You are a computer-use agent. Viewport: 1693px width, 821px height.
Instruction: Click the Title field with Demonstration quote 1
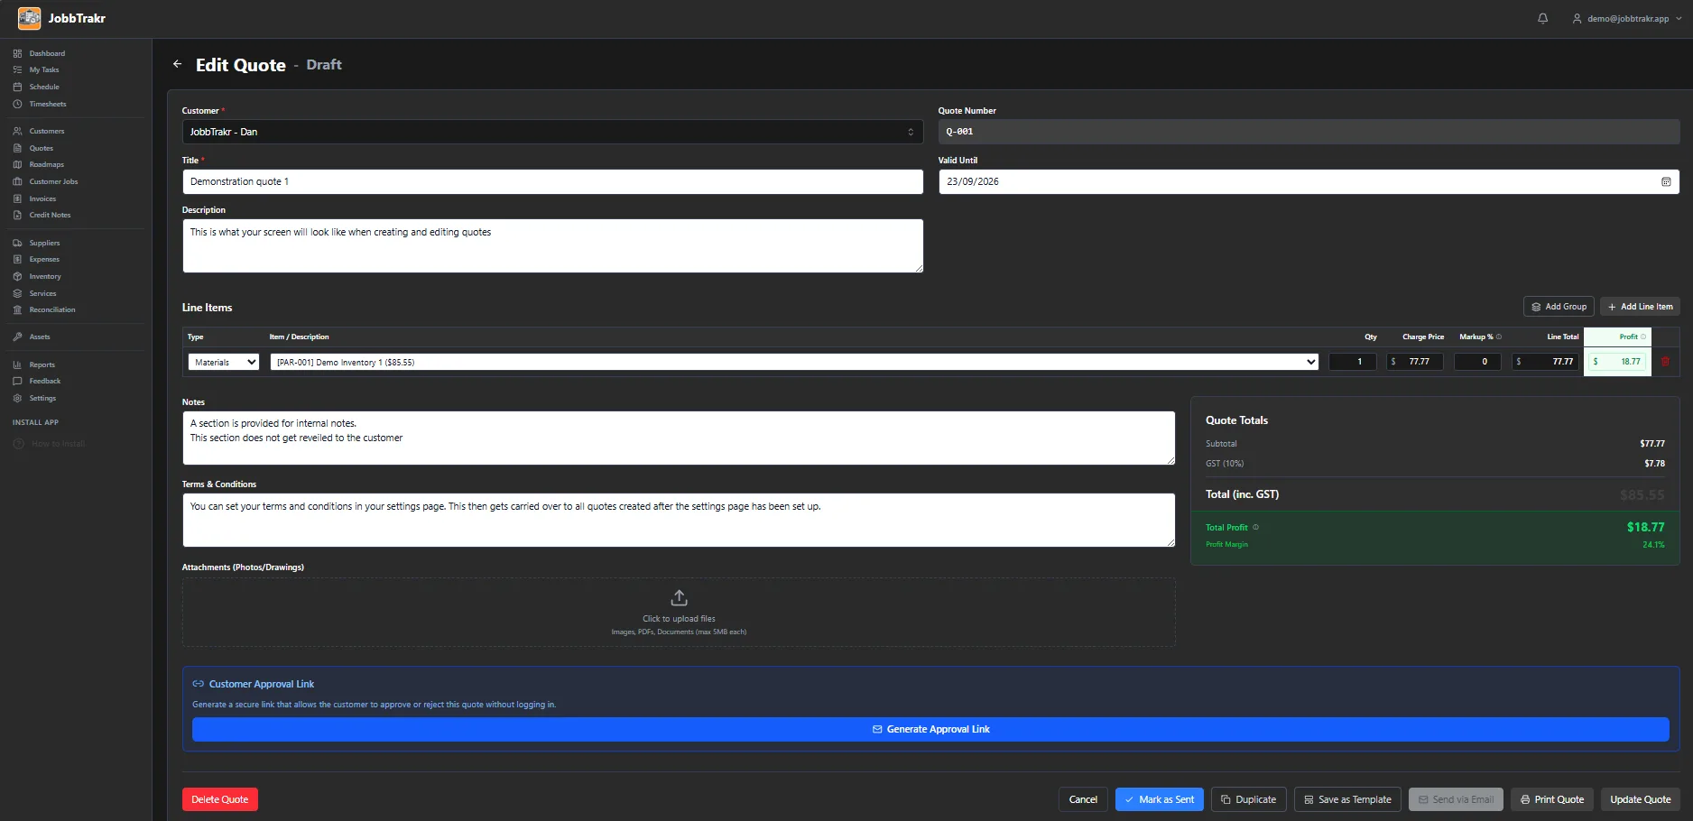[x=552, y=181]
